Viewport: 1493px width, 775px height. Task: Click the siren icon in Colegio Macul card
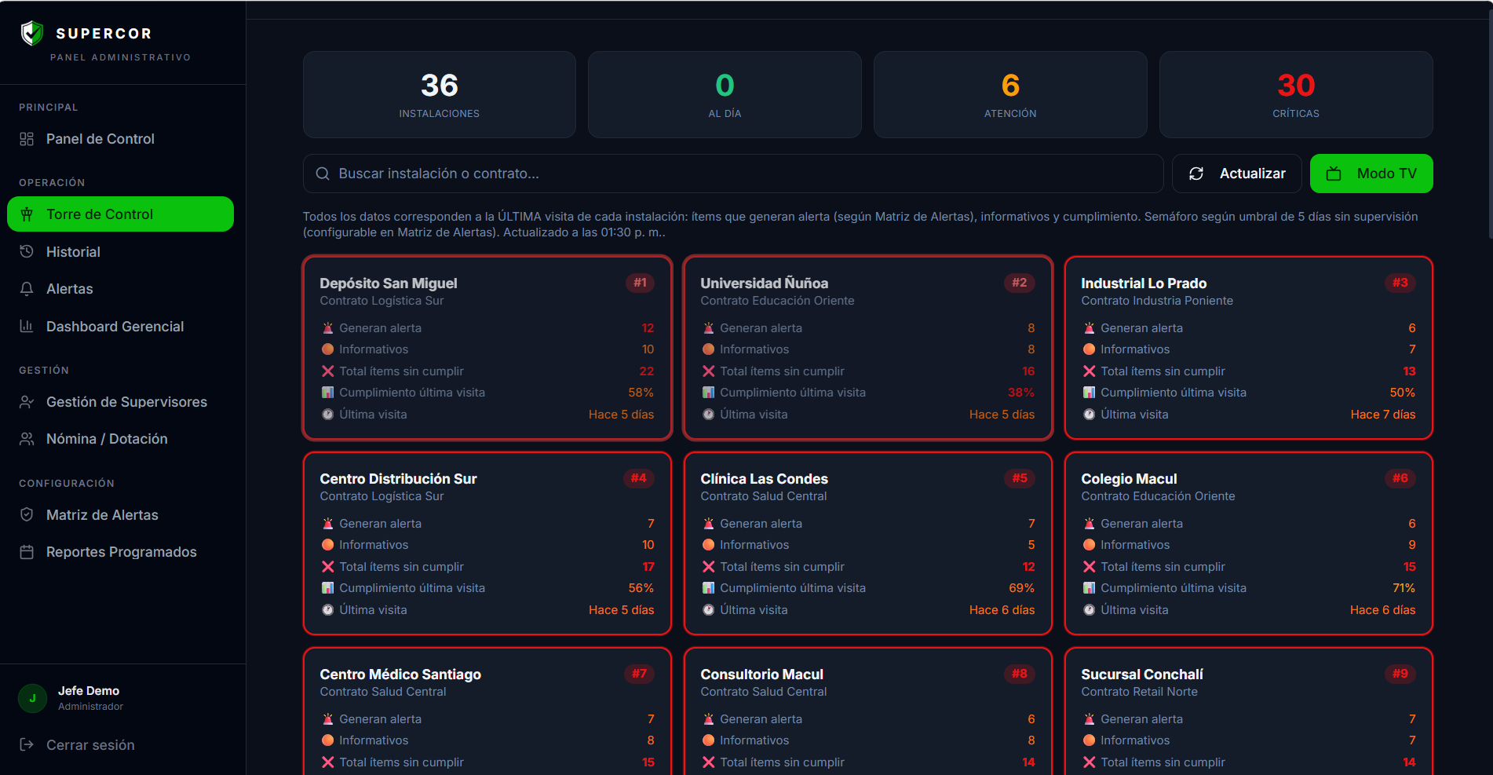coord(1090,524)
